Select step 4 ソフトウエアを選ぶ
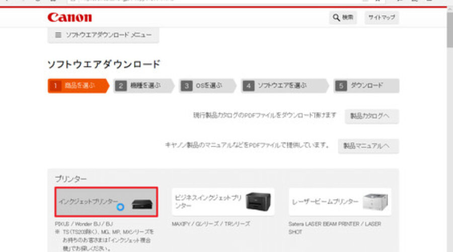The width and height of the screenshot is (453, 252). point(285,86)
